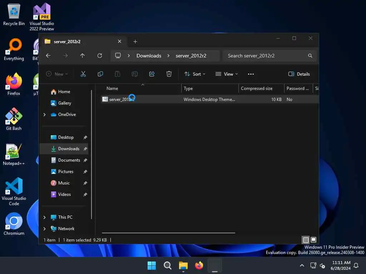366x274 pixels.
Task: Open Music in the navigation pane
Action: [x=64, y=183]
